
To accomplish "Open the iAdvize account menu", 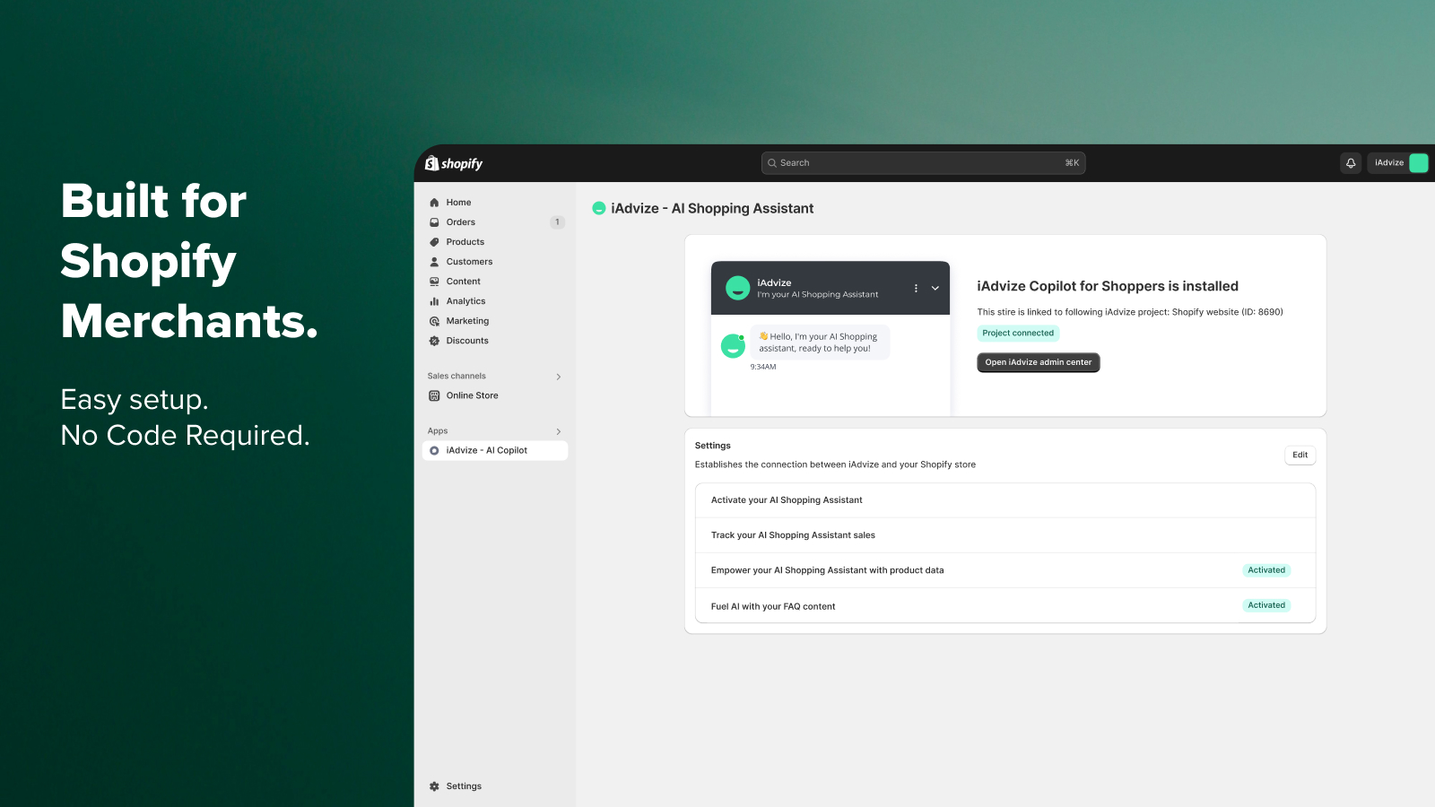I will [1397, 163].
